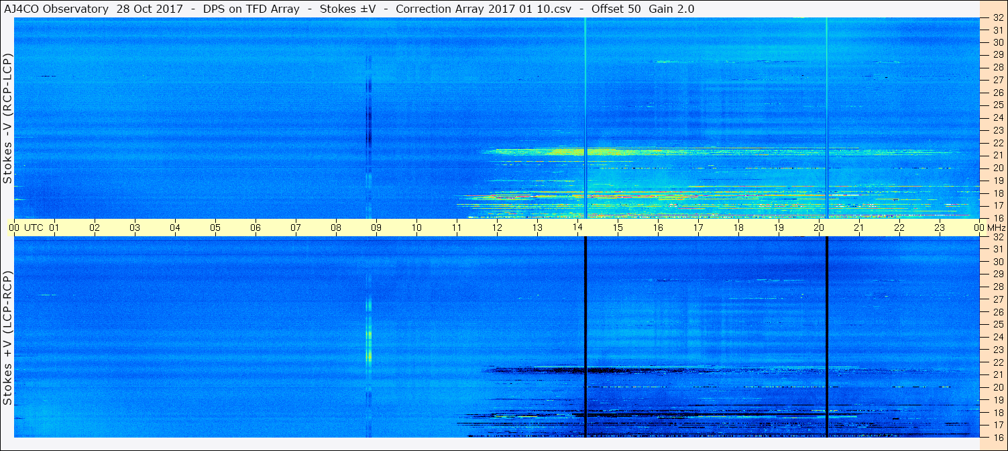Screen dimensions: 1008x451
Task: Pick the 05 hour tick on time axis
Action: click(x=215, y=228)
